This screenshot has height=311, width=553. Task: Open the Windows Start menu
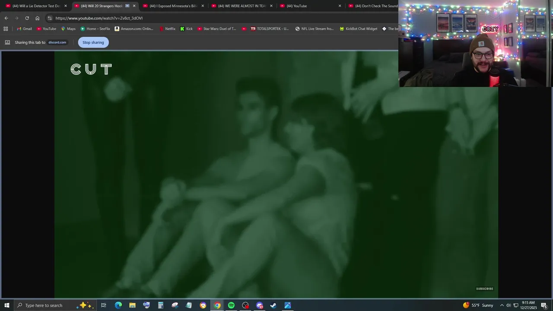(x=6, y=305)
